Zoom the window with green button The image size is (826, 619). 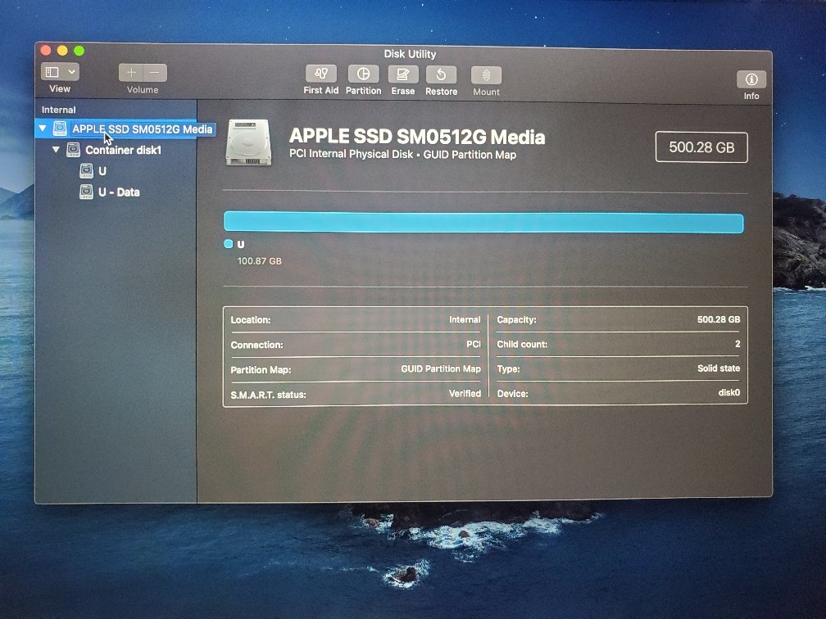(x=79, y=51)
